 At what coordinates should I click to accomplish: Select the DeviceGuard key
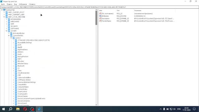click(x=22, y=103)
